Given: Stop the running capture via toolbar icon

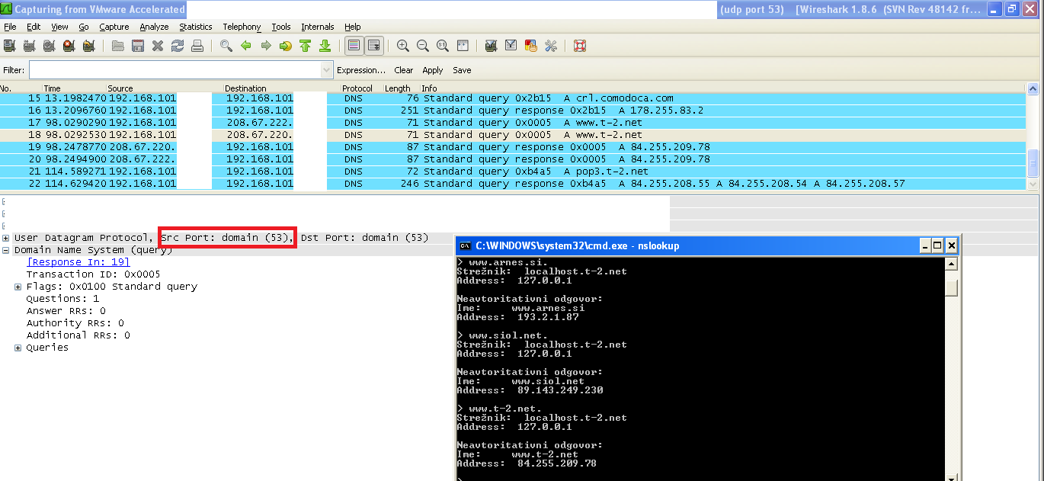Looking at the screenshot, I should [69, 46].
